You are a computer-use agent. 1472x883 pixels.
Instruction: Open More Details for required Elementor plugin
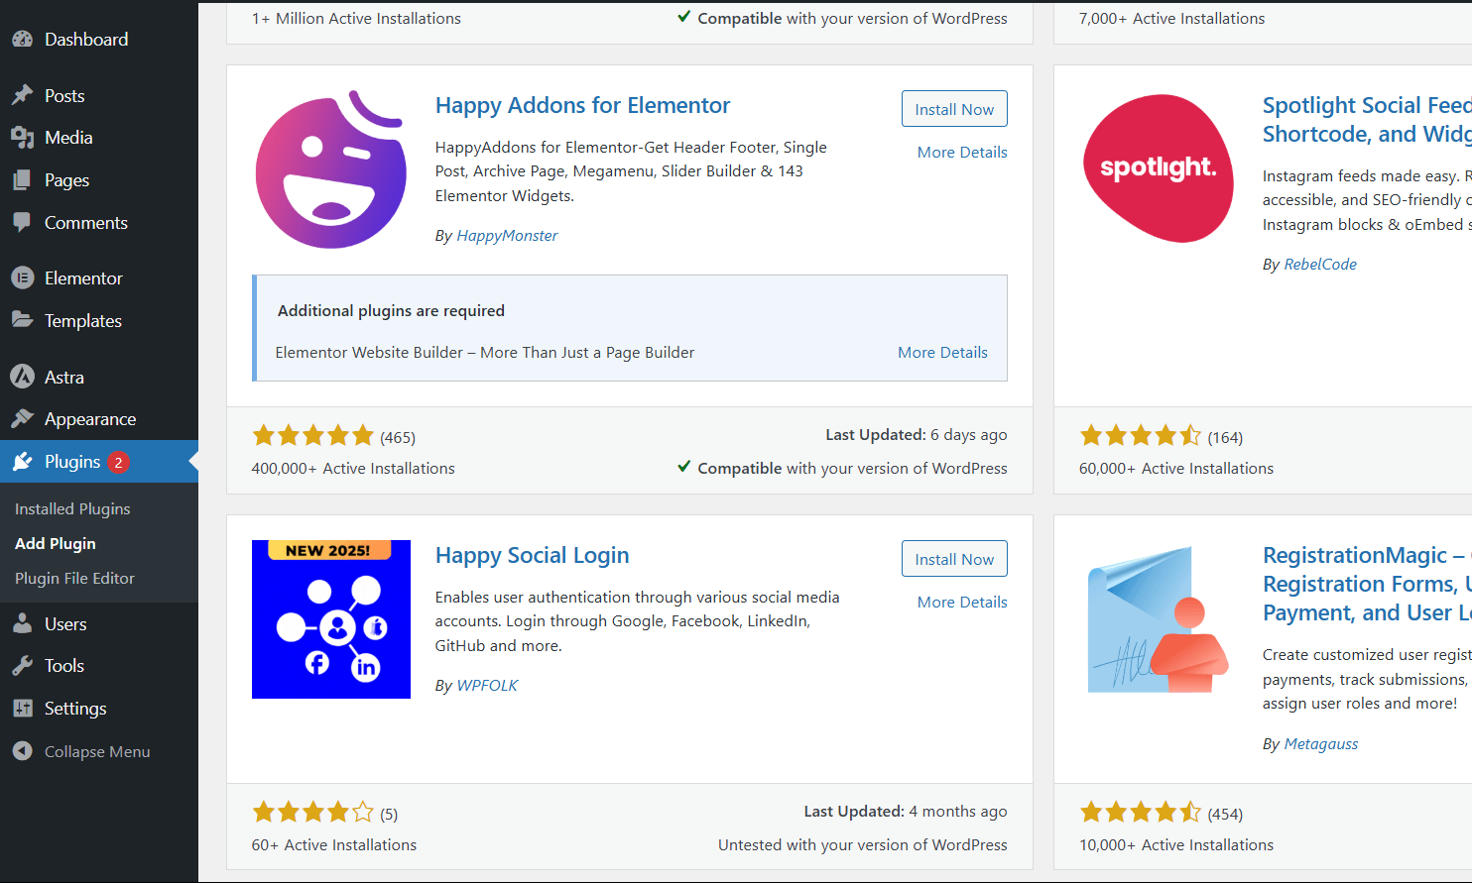(x=942, y=352)
